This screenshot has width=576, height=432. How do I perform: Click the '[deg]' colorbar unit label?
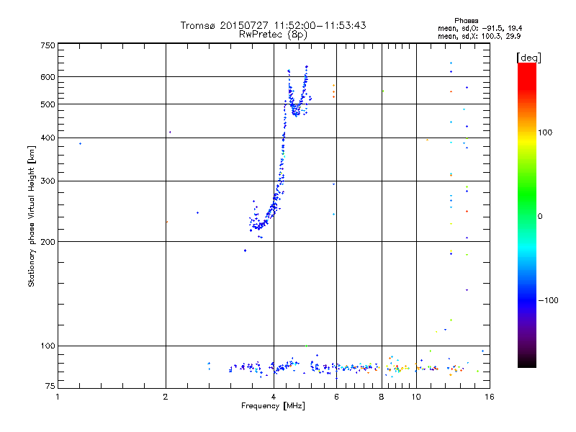point(528,58)
